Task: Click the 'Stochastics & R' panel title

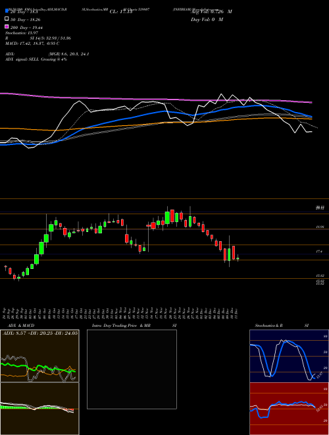Action: click(x=268, y=326)
